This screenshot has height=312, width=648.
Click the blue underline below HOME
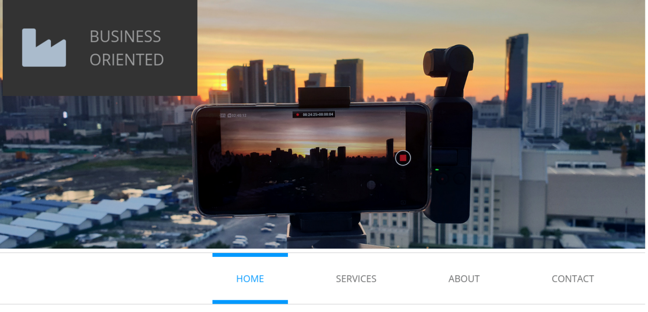coord(250,302)
